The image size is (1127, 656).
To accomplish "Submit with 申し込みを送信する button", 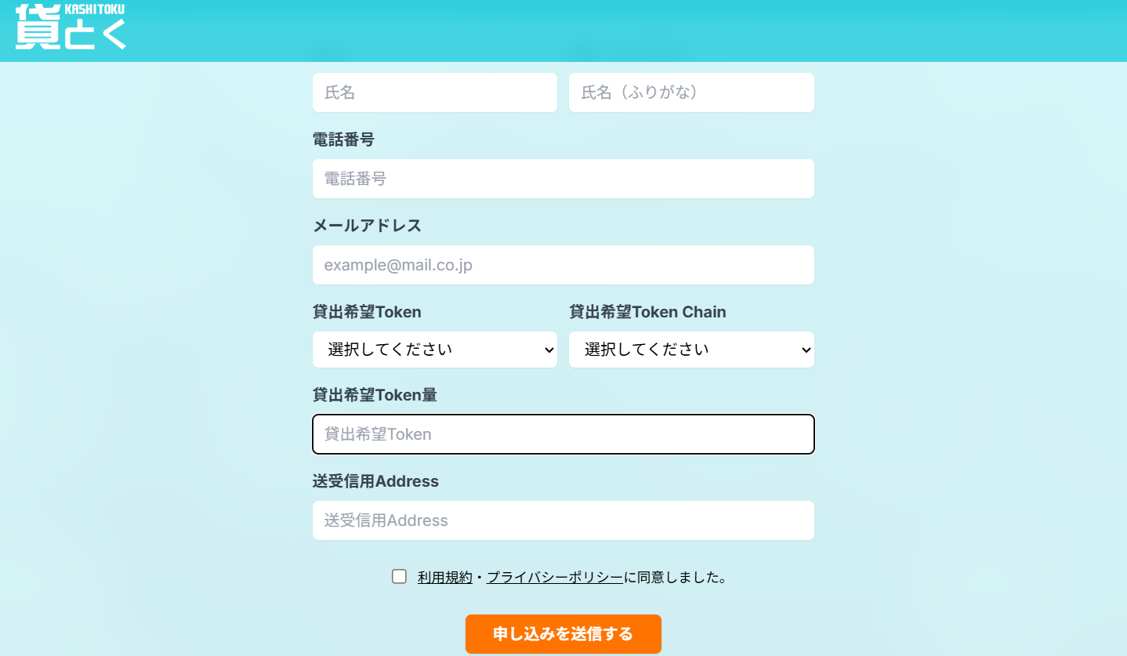I will coord(563,634).
